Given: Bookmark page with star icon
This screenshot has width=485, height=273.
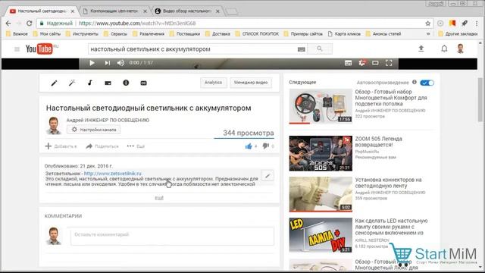Looking at the screenshot, I should tap(427, 24).
